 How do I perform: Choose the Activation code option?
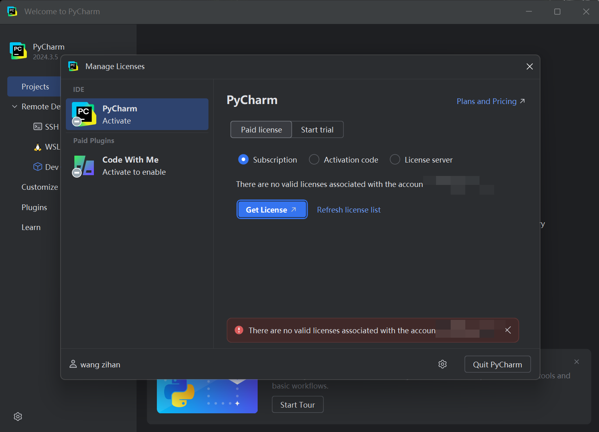[x=314, y=159]
